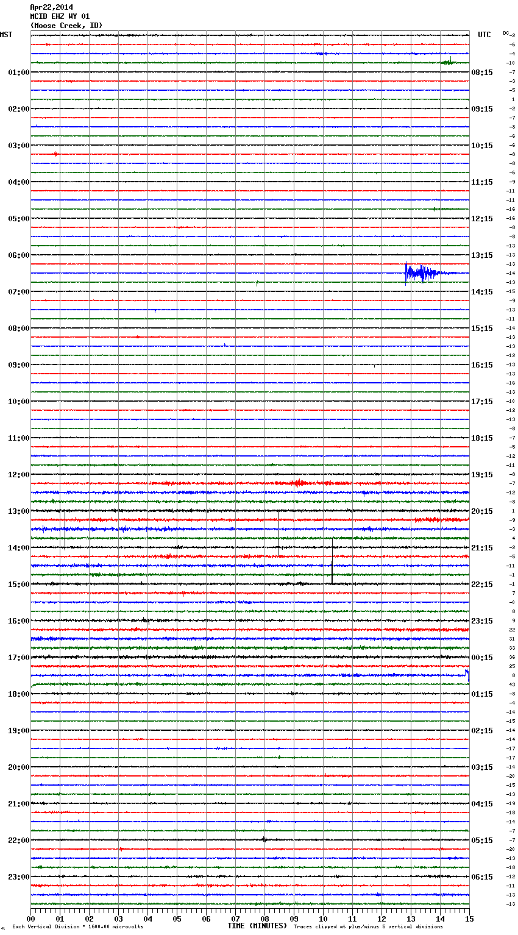Select the 22:00 MST time label

click(19, 841)
